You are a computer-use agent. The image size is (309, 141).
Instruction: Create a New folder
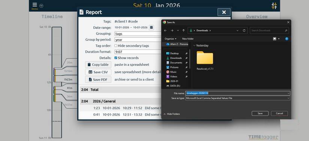[x=188, y=39]
